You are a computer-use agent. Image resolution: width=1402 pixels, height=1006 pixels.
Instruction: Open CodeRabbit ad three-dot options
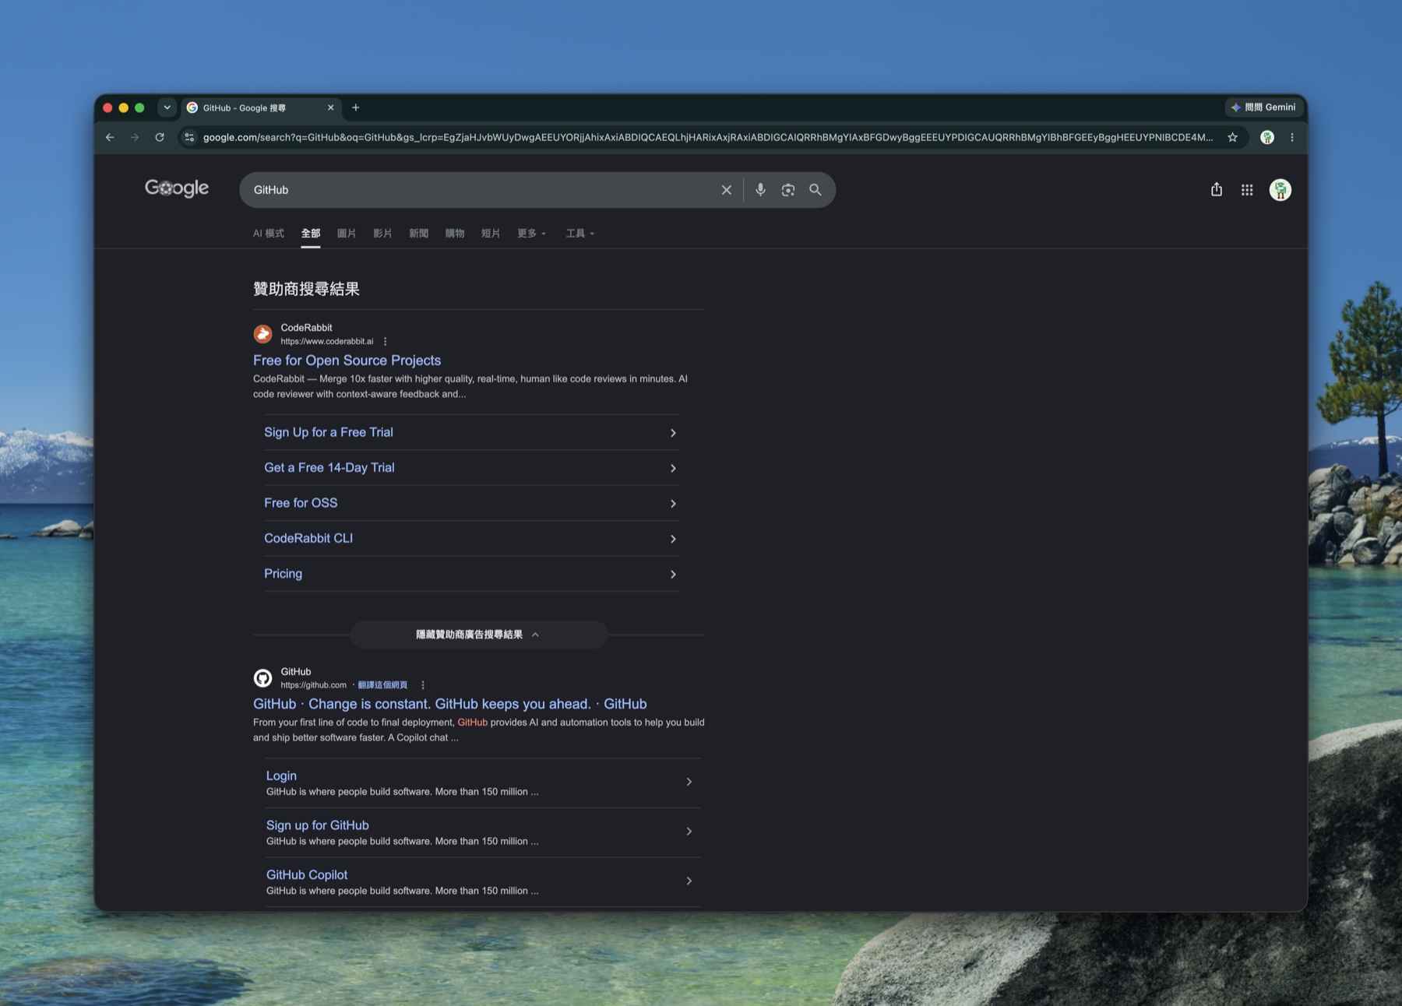pyautogui.click(x=386, y=341)
